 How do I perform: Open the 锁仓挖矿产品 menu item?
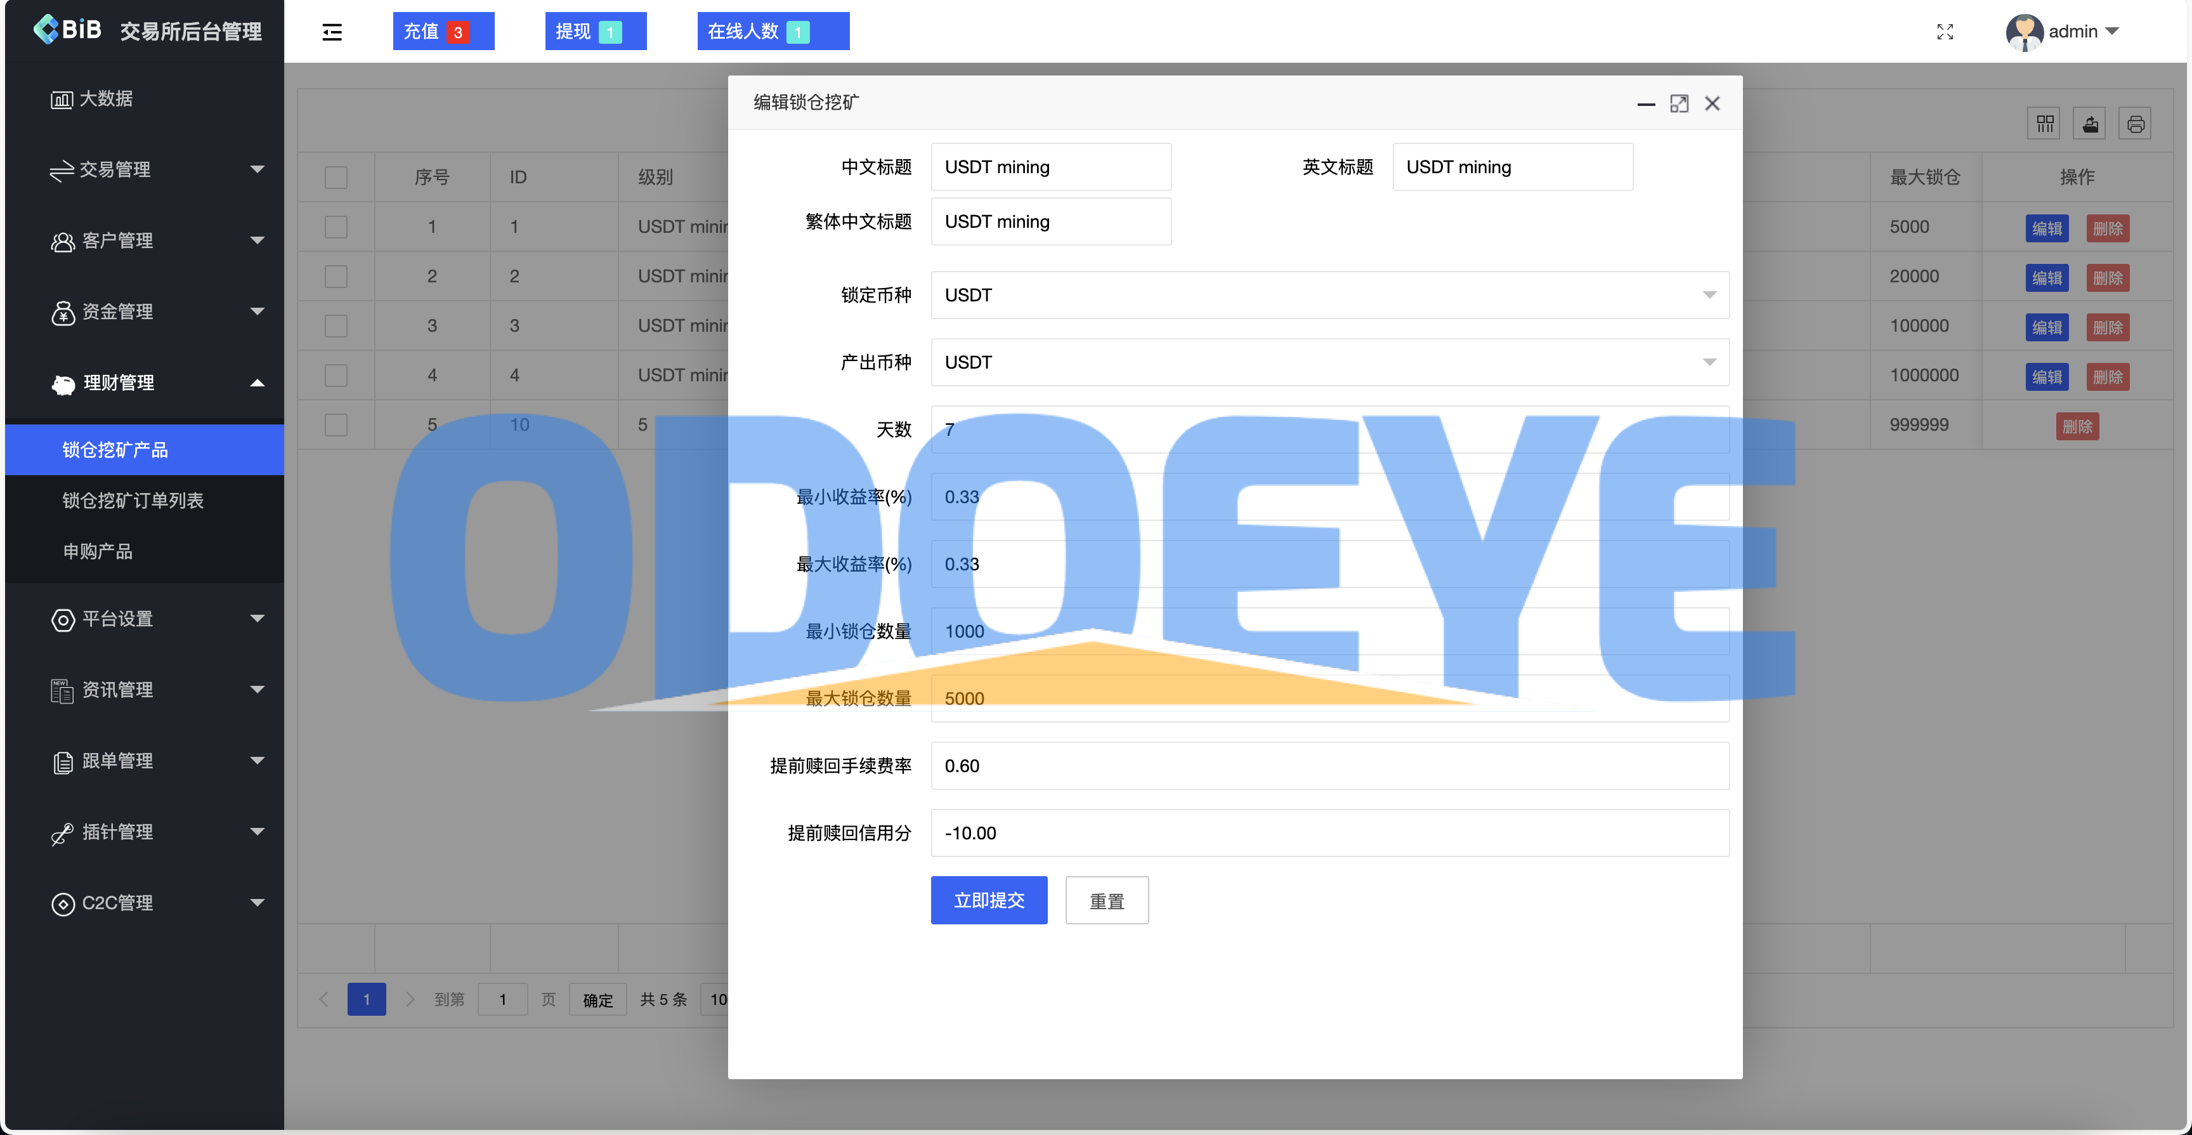coord(145,450)
